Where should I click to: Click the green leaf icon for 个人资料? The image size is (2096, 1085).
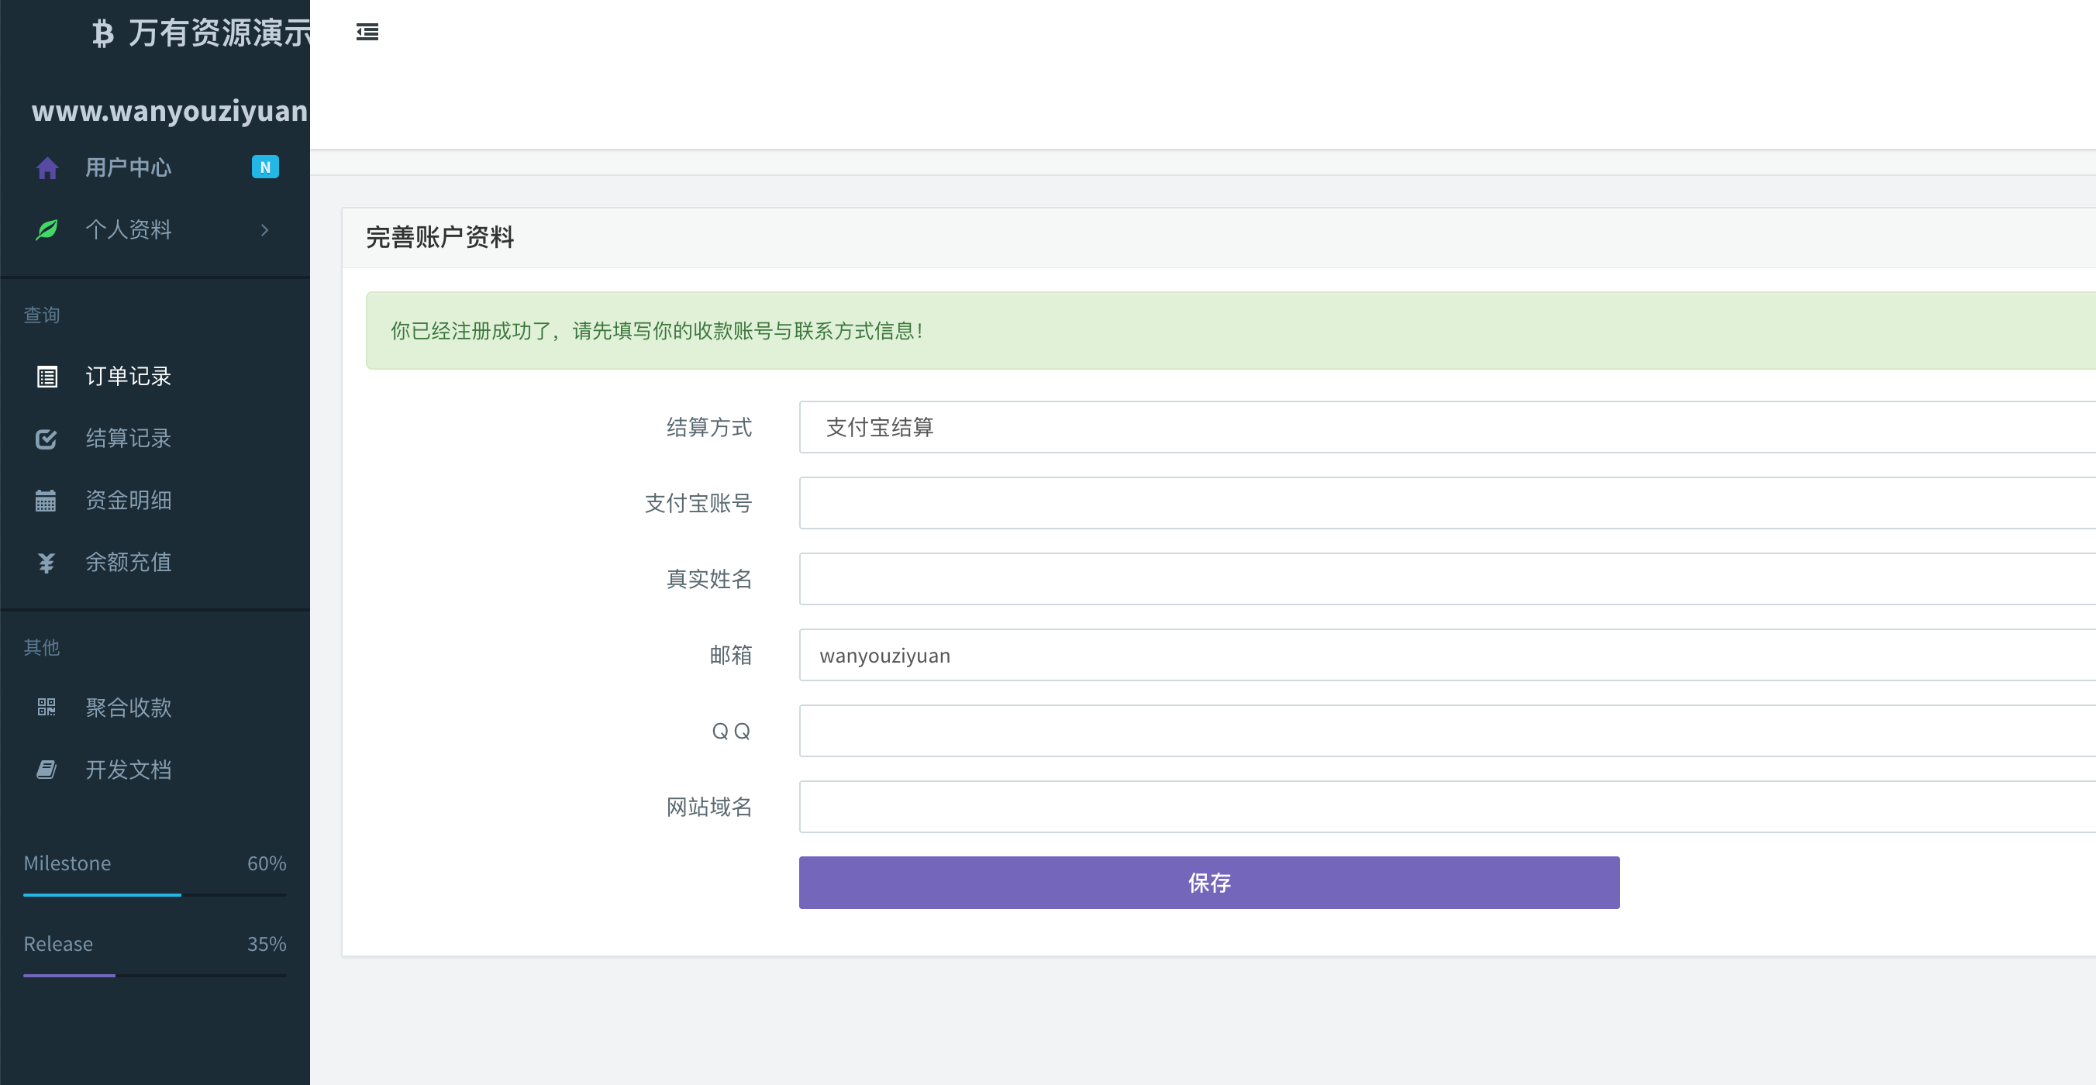pos(47,229)
